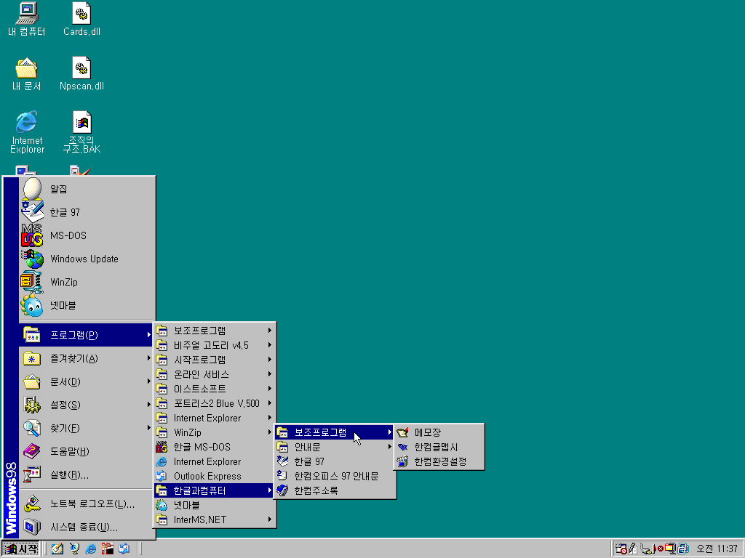Viewport: 745px width, 558px height.
Task: Launch 한컴주소록 address book
Action: coord(335,490)
